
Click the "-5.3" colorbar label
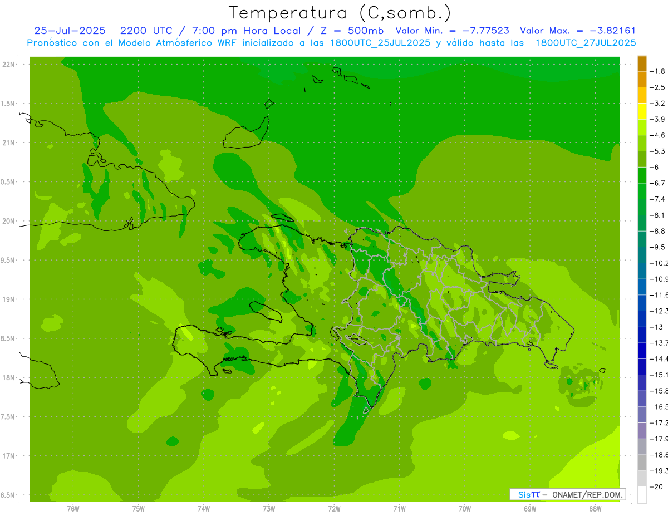click(x=657, y=151)
